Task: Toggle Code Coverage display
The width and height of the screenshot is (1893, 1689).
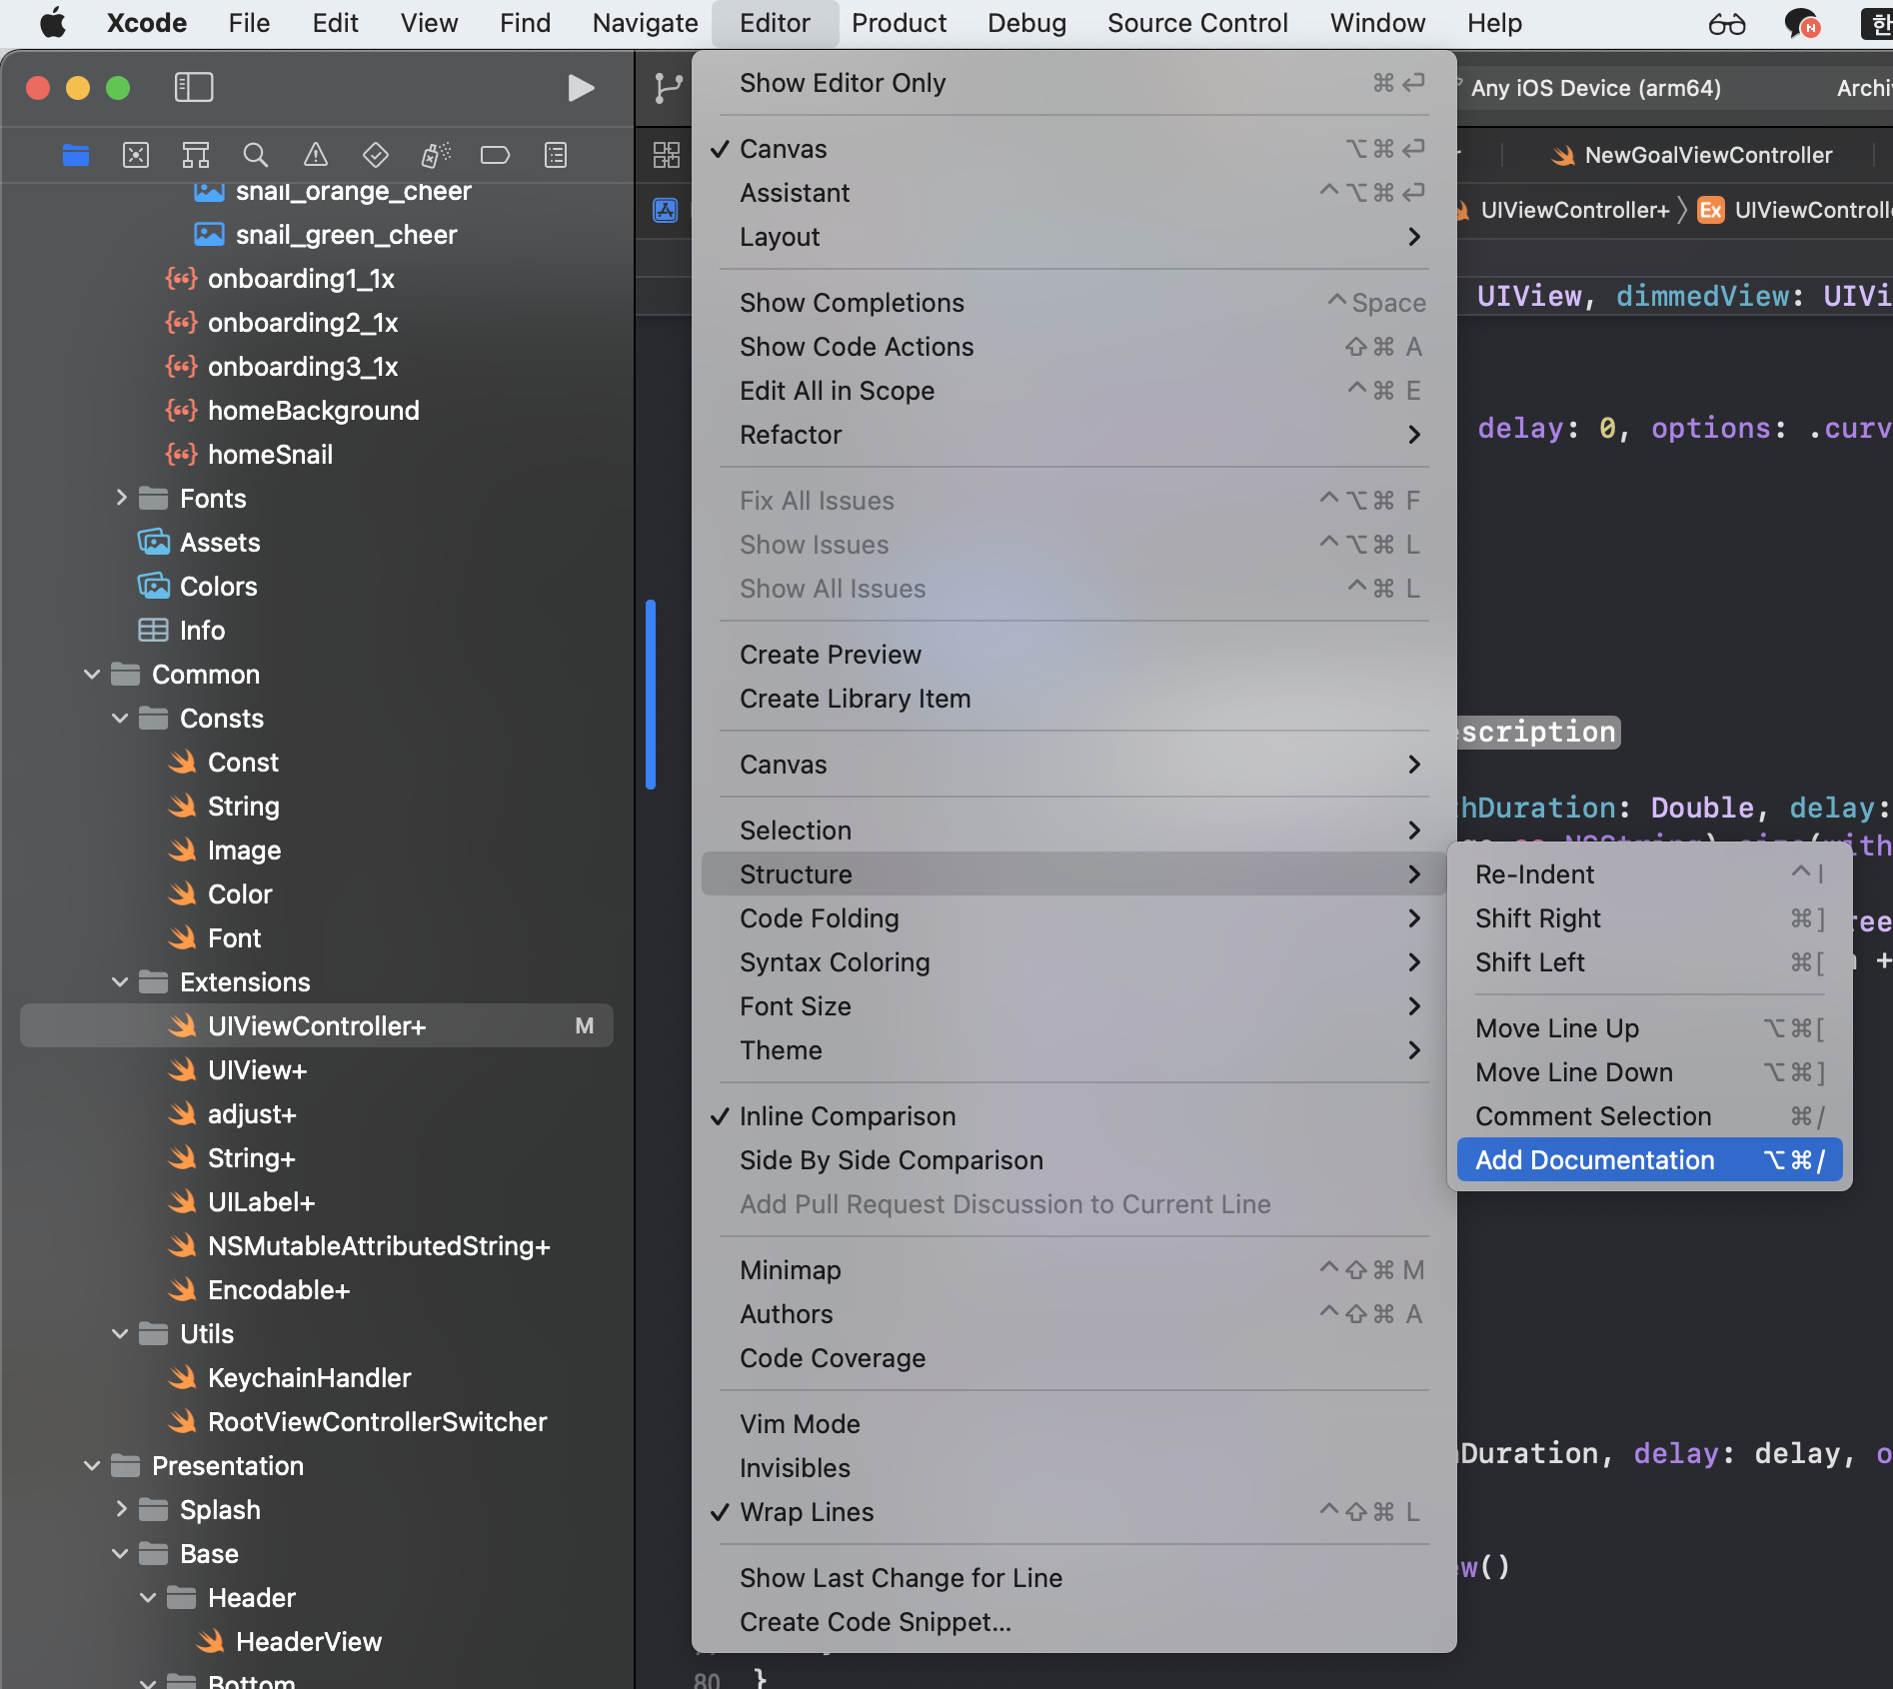Action: pos(1073,1358)
